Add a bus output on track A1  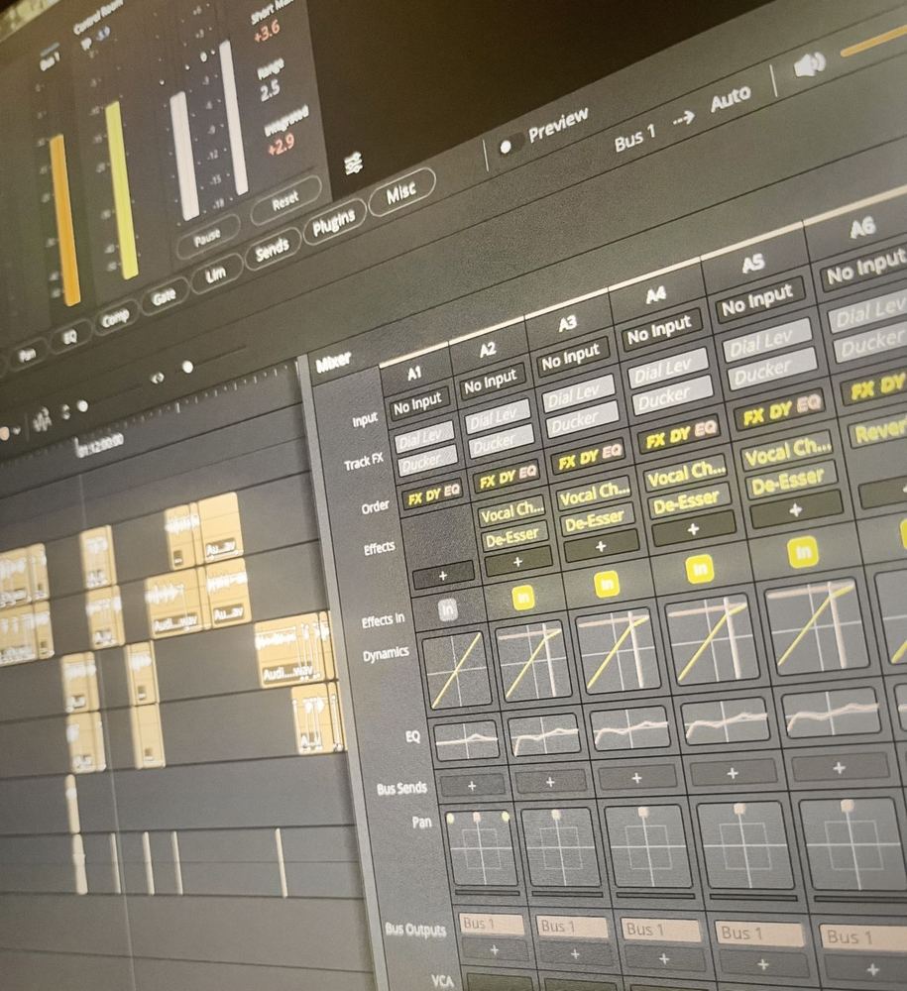[x=495, y=950]
